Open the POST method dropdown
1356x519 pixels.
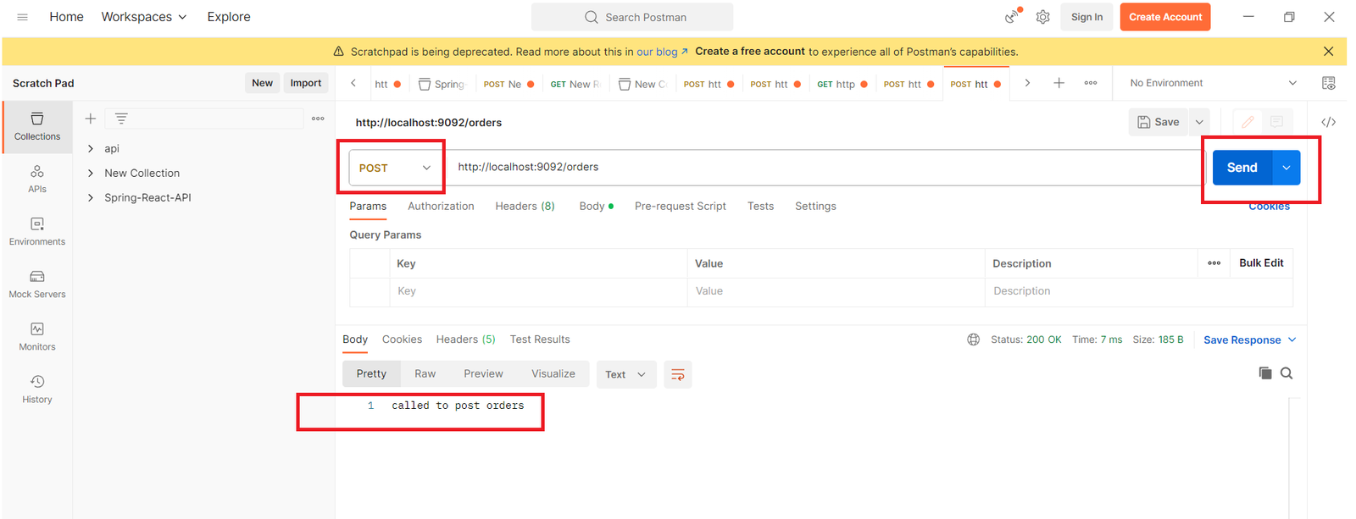[396, 168]
